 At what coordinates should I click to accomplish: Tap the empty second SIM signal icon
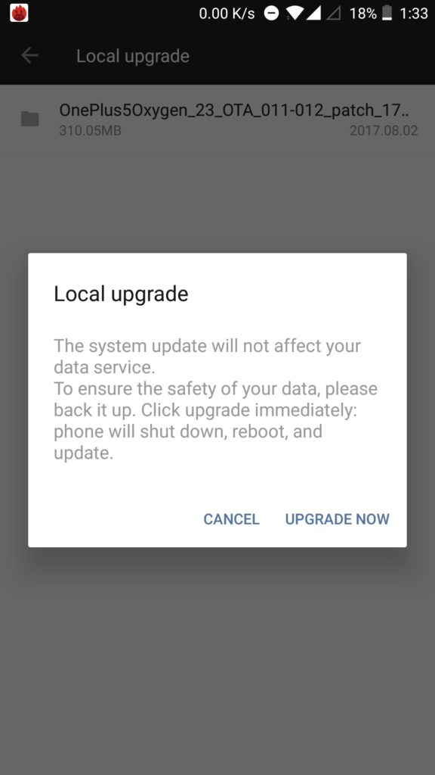point(333,14)
